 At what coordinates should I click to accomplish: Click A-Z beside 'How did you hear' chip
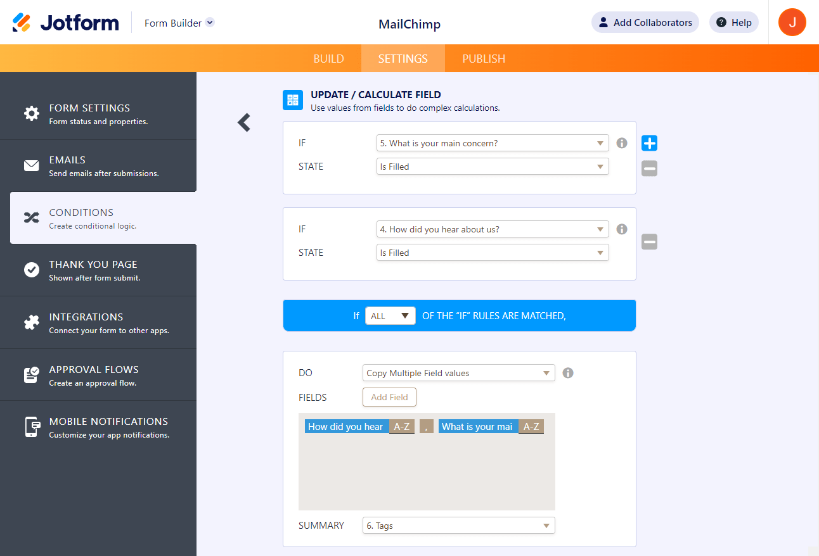(x=402, y=427)
